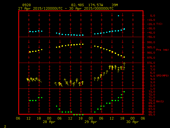Click the station ID '8928' in header
The image size is (170, 128).
coord(27,5)
